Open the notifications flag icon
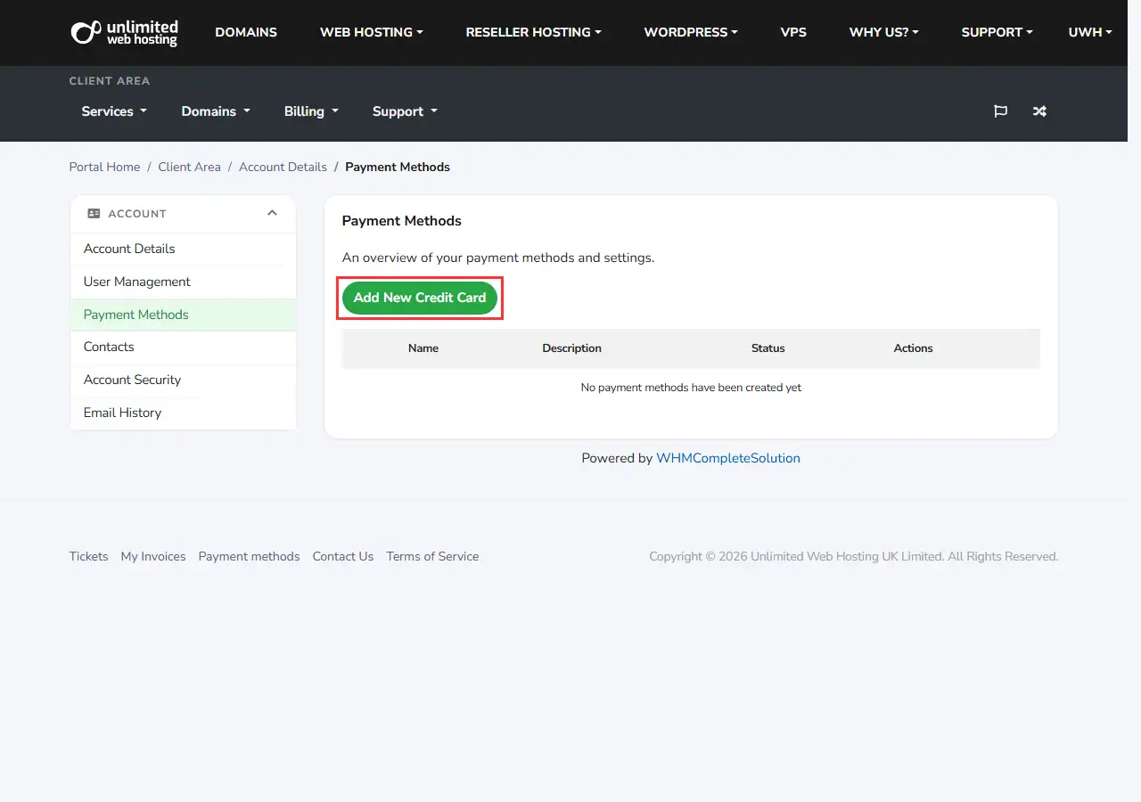 (x=1001, y=111)
